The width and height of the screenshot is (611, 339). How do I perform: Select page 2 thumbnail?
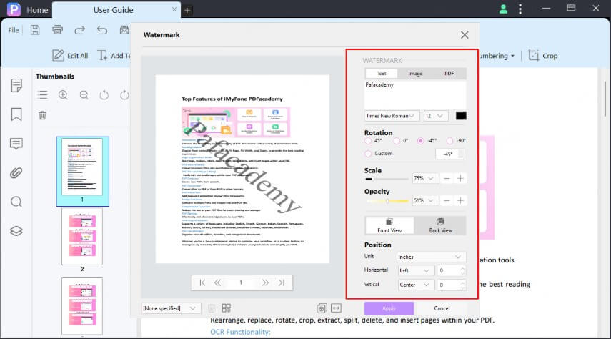point(82,237)
